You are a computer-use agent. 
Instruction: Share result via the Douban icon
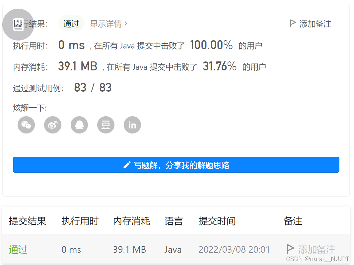tap(106, 125)
